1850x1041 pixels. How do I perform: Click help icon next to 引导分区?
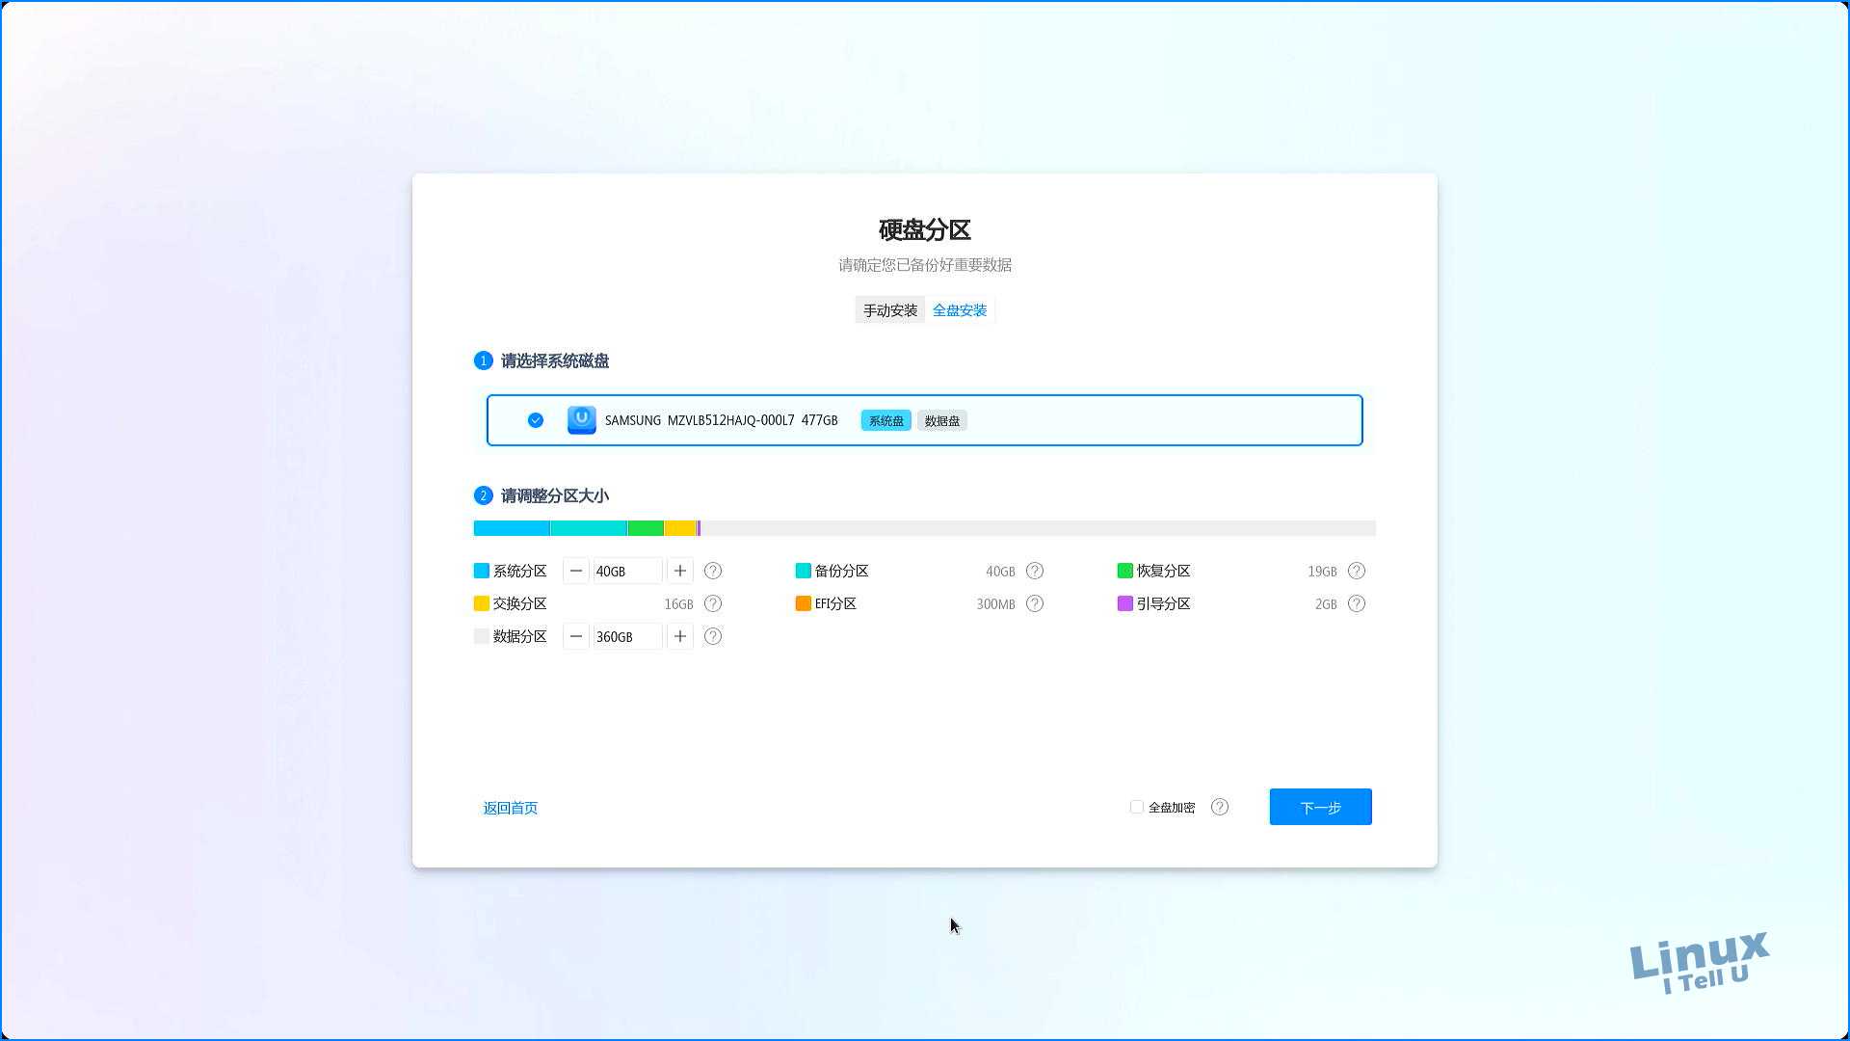(1357, 603)
